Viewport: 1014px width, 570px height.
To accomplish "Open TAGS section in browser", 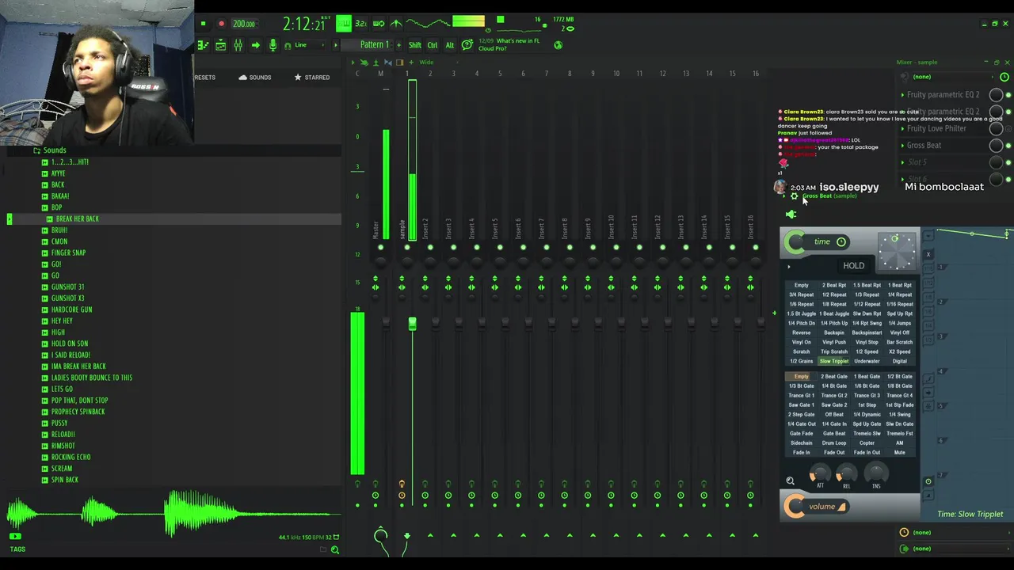I will point(17,549).
